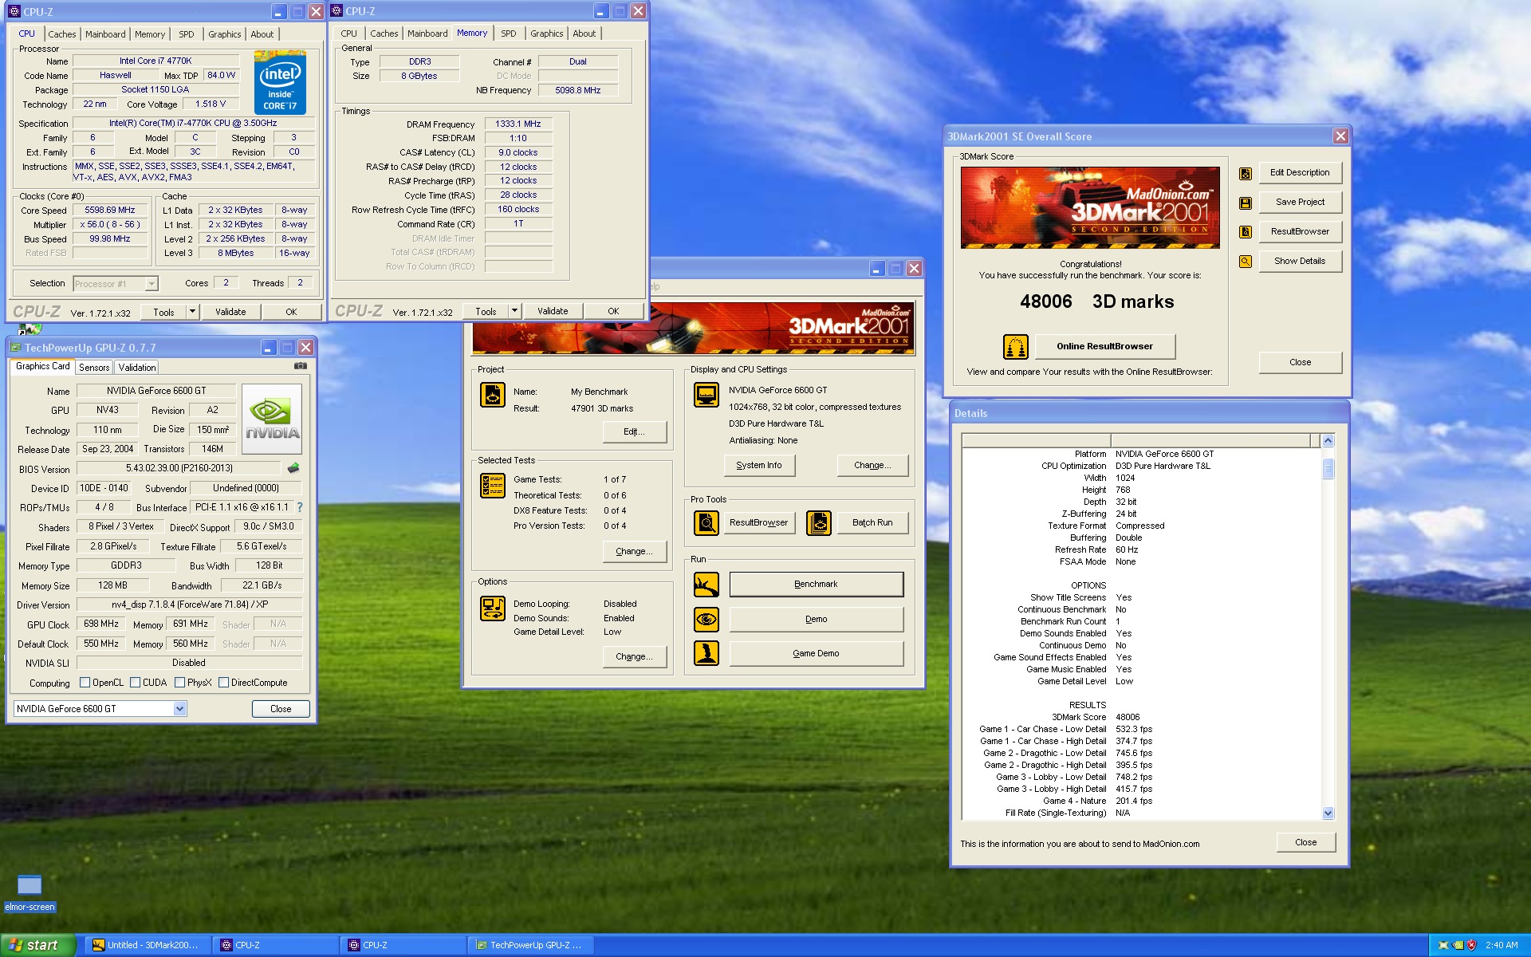Click the NVIDIA logo in GPU-Z

point(272,419)
